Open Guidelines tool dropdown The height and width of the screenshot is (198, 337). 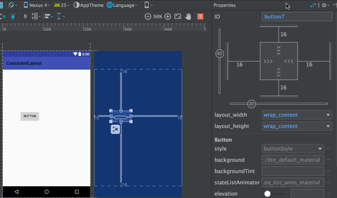pos(60,16)
